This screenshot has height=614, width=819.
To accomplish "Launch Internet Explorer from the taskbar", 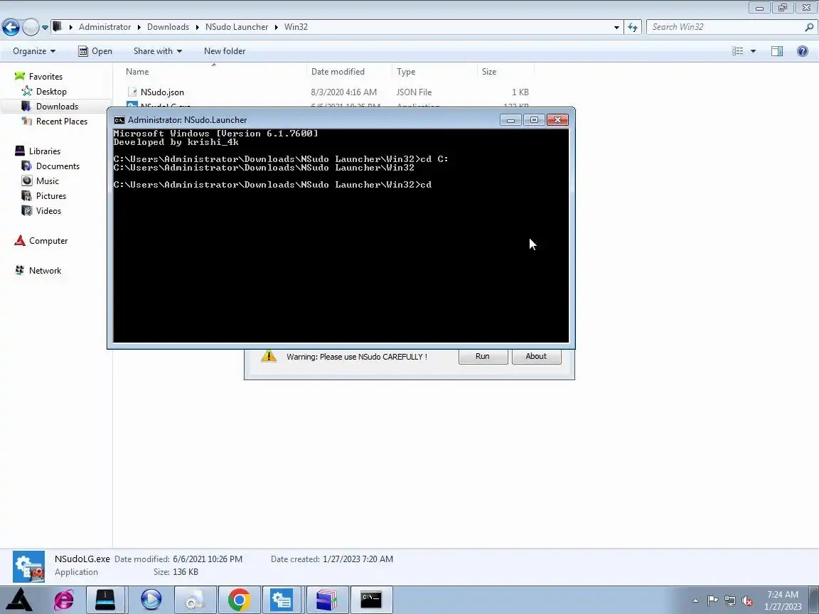I will pyautogui.click(x=64, y=600).
